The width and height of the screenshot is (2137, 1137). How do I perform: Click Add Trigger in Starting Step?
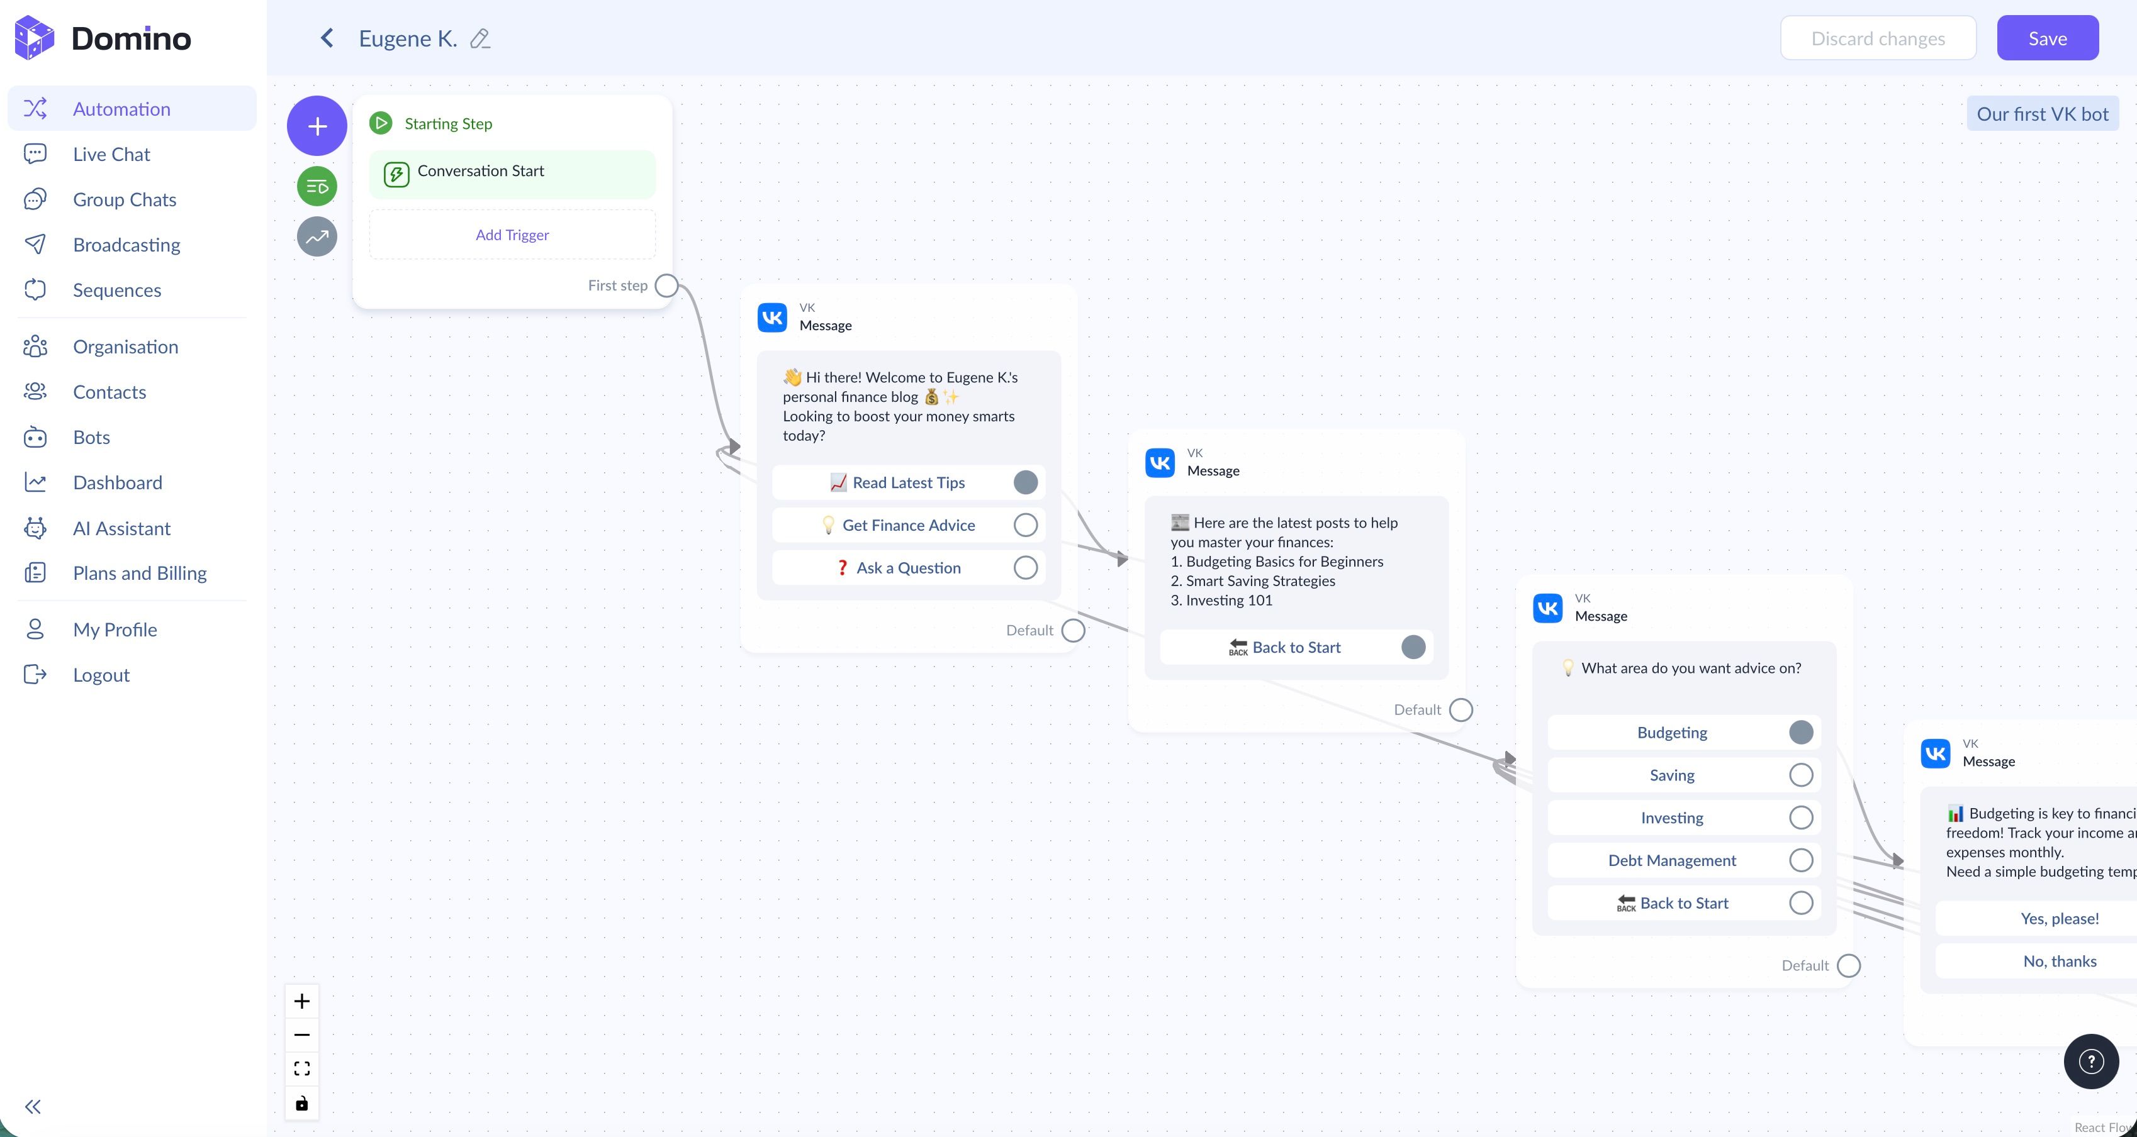512,235
